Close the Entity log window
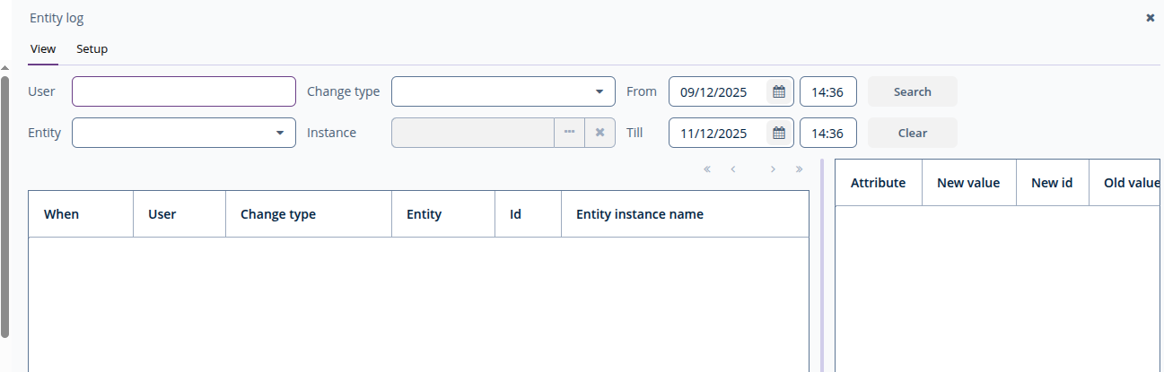Viewport: 1164px width, 372px height. tap(1150, 18)
